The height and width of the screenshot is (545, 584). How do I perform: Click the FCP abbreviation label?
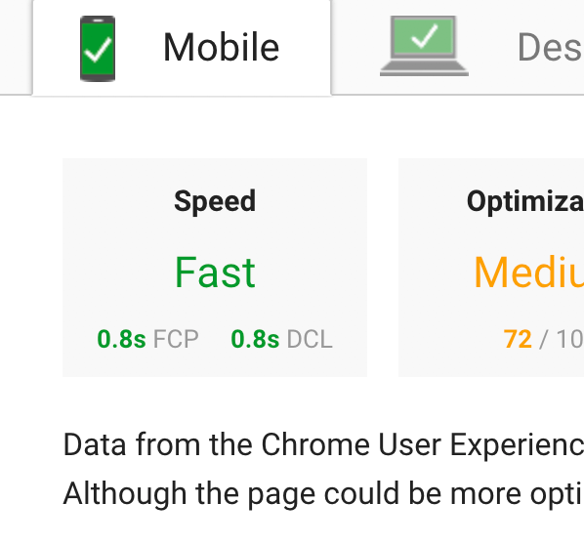(176, 339)
